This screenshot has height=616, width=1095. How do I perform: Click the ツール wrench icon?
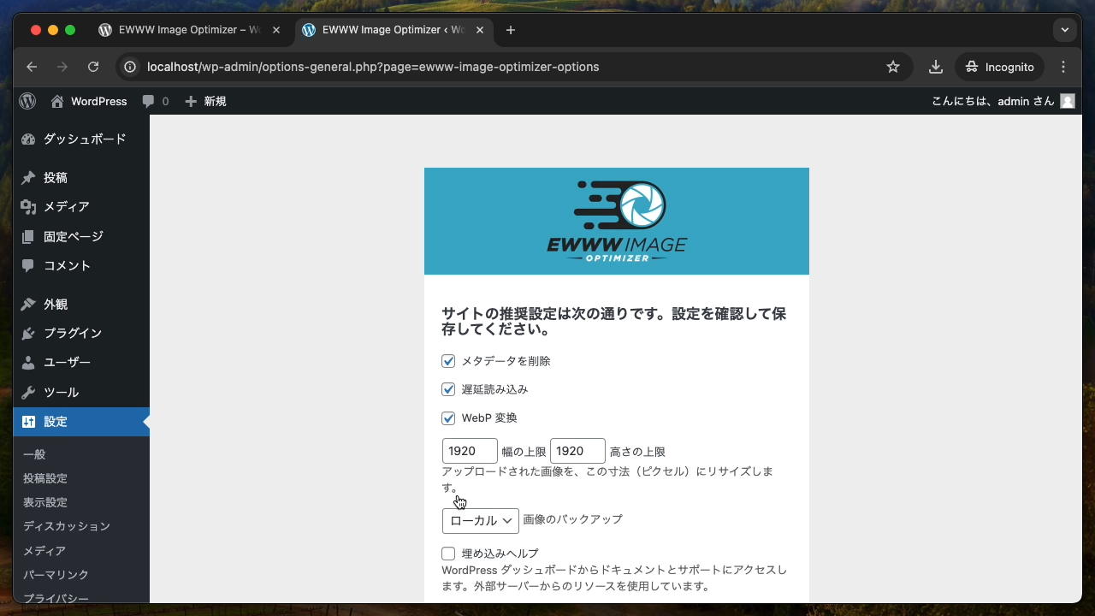[x=28, y=392]
